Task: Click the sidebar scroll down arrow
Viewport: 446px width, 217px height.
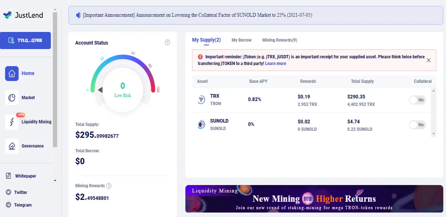Action: click(55, 181)
